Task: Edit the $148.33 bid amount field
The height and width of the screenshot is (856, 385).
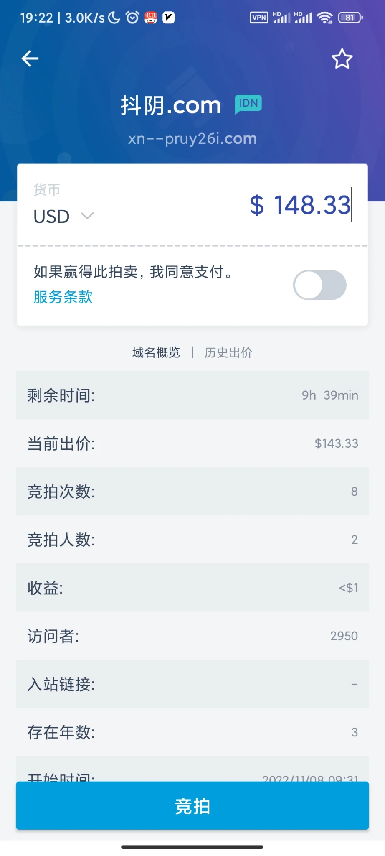Action: coord(301,205)
